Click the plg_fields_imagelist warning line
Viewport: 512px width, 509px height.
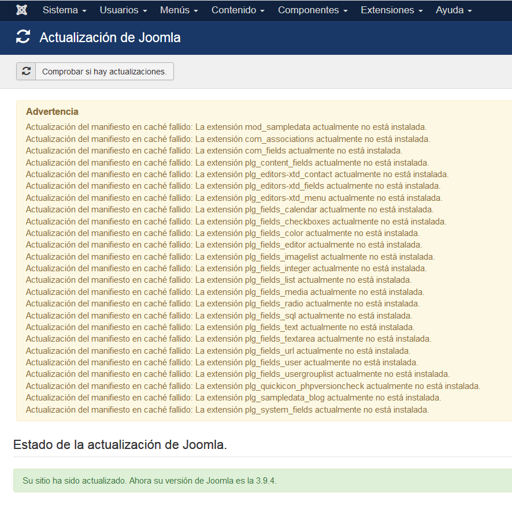click(231, 257)
